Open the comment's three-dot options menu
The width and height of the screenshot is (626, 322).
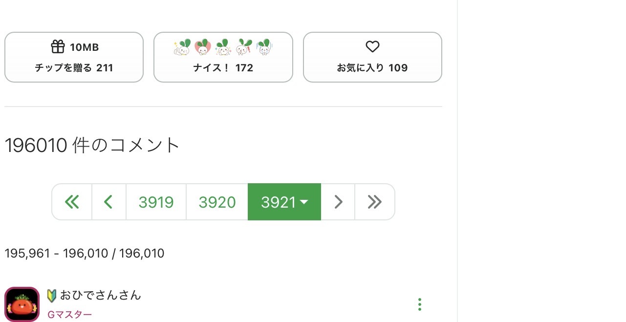pyautogui.click(x=419, y=304)
